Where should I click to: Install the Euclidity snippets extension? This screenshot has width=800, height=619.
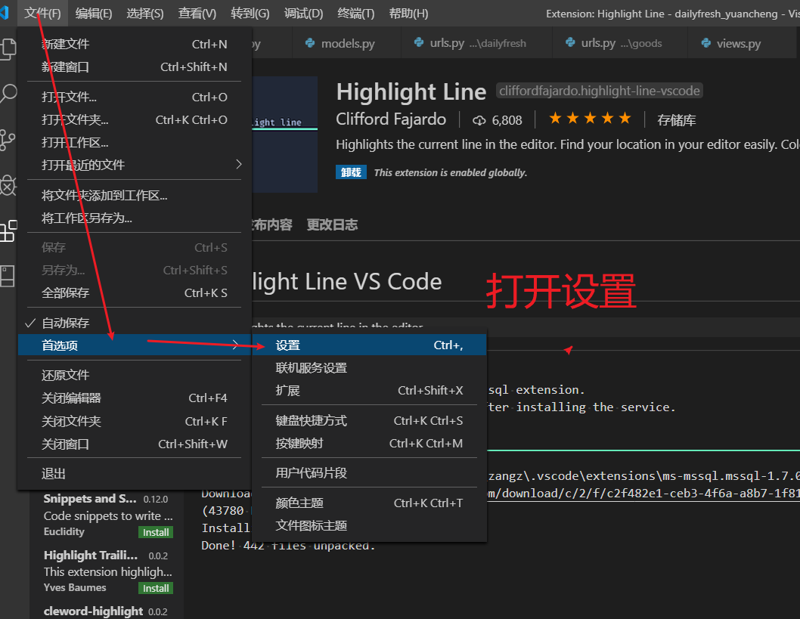point(156,532)
